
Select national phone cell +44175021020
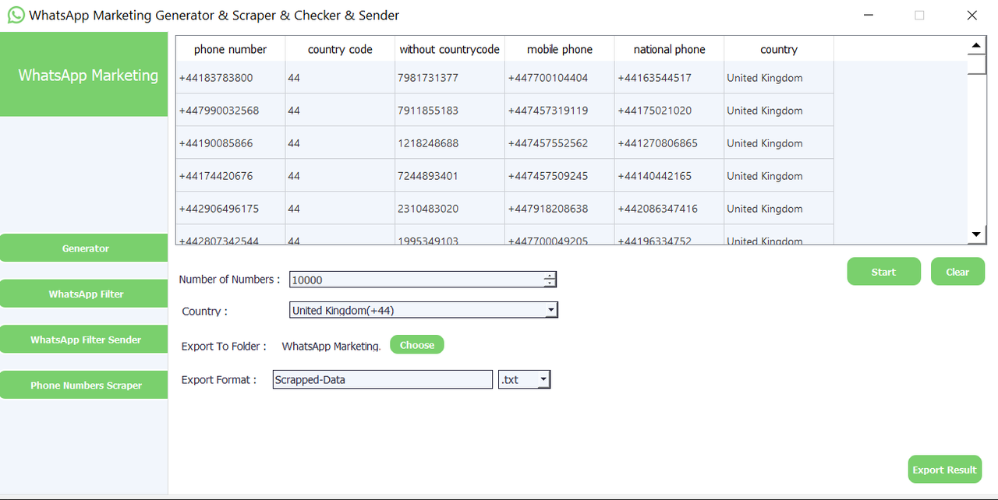[x=669, y=111]
